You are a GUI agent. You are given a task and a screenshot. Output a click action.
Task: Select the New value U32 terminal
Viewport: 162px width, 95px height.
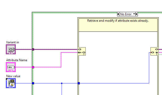click(x=11, y=83)
